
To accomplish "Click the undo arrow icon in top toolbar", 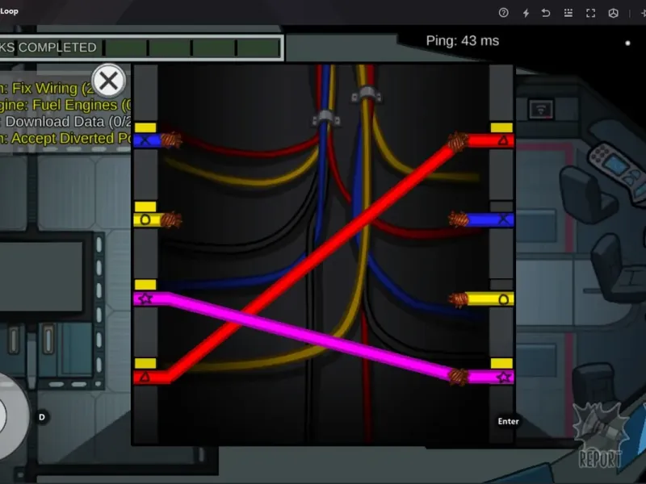I will coord(546,13).
